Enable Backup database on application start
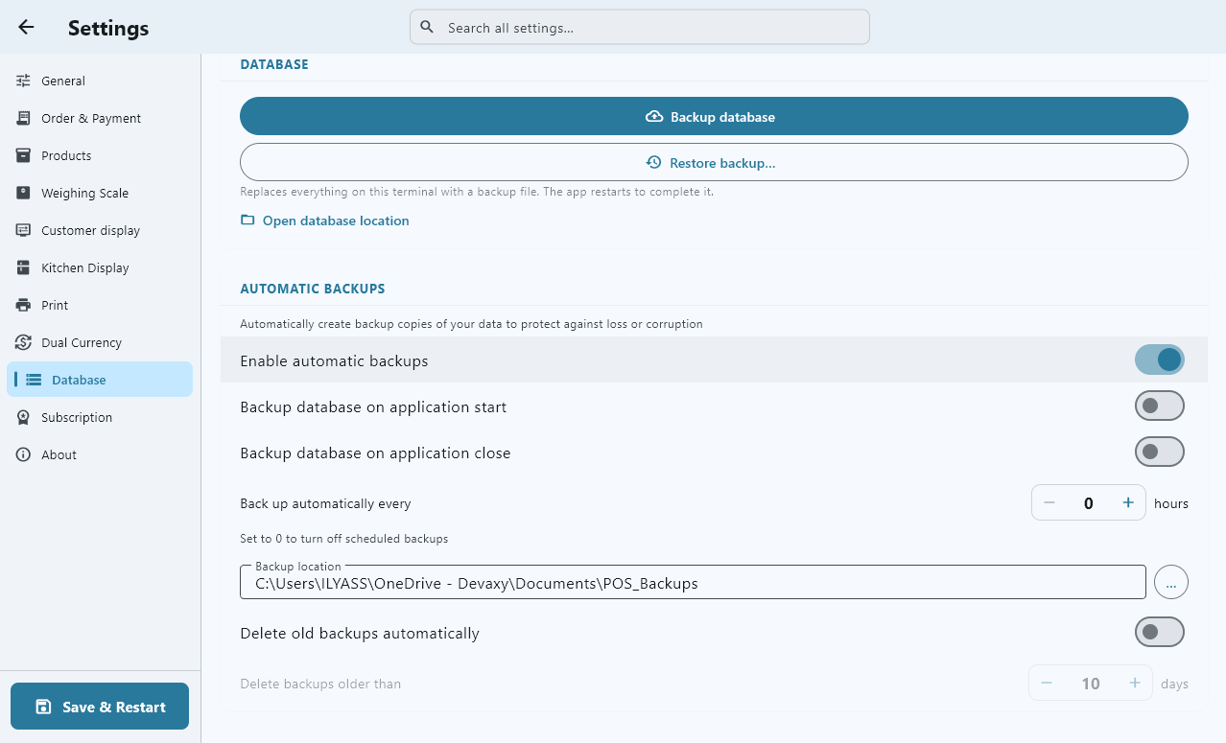 pyautogui.click(x=1160, y=406)
